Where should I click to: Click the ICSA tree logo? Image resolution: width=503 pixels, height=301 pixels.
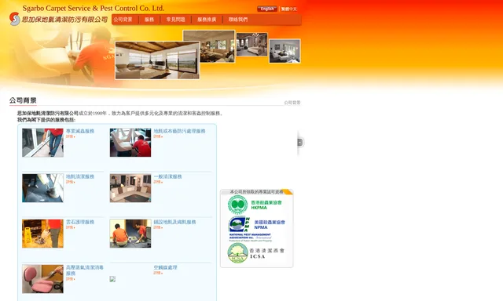point(237,253)
